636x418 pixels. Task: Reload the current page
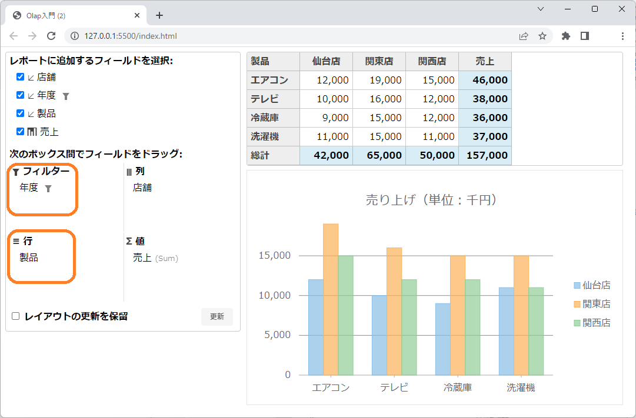pyautogui.click(x=51, y=36)
